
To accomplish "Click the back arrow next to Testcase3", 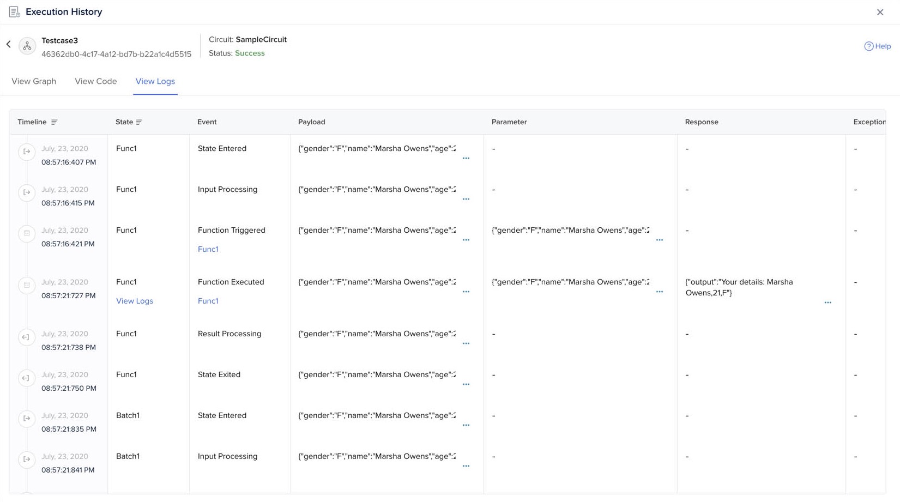I will pos(9,45).
